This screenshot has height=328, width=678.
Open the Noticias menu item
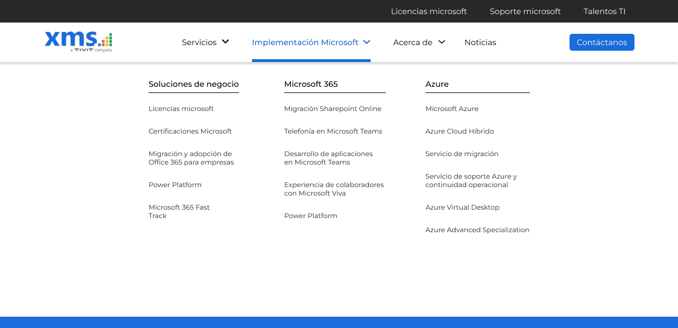480,42
